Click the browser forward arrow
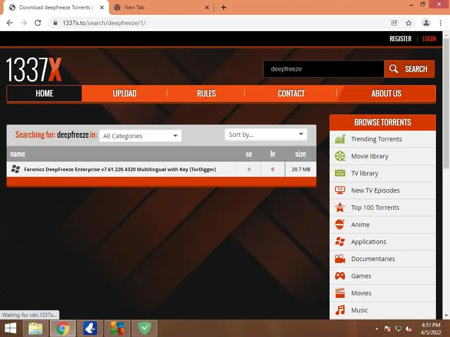The width and height of the screenshot is (450, 337). tap(24, 23)
